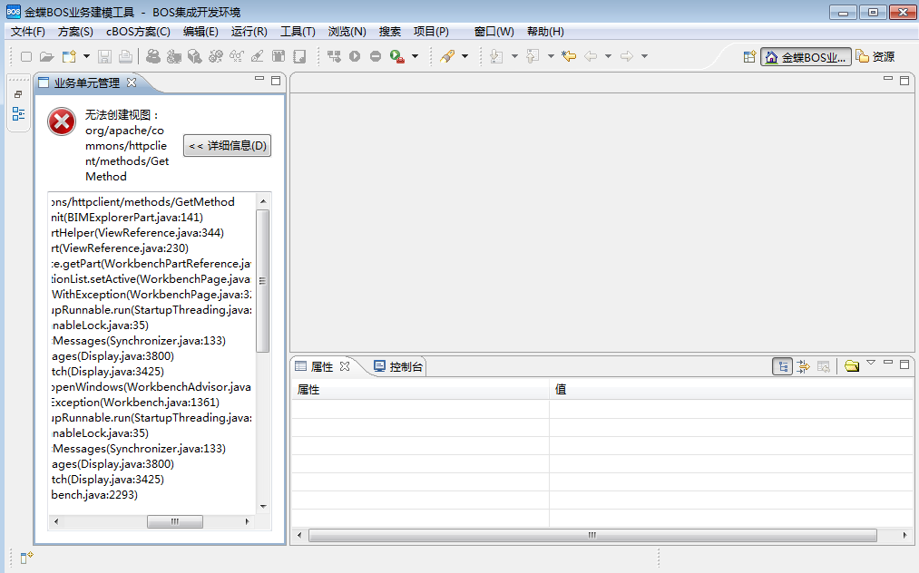This screenshot has width=919, height=573.
Task: Click the open folder toolbar icon
Action: point(47,56)
